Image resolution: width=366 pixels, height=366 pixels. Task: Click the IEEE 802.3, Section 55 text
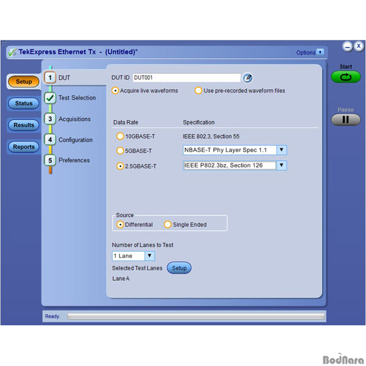coord(211,136)
